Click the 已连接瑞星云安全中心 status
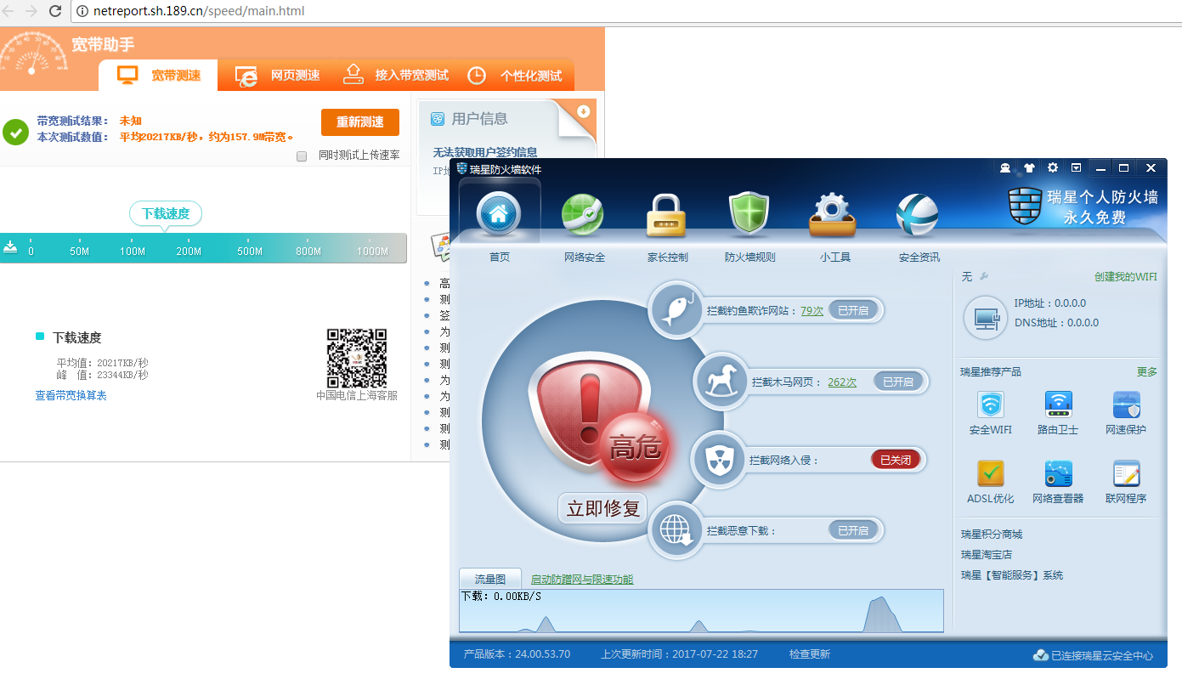1182x679 pixels. (1093, 655)
